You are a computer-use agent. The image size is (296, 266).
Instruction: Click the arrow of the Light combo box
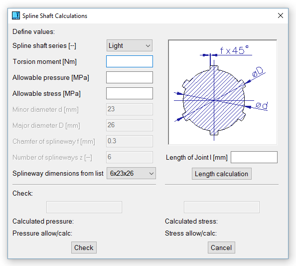tap(148, 46)
